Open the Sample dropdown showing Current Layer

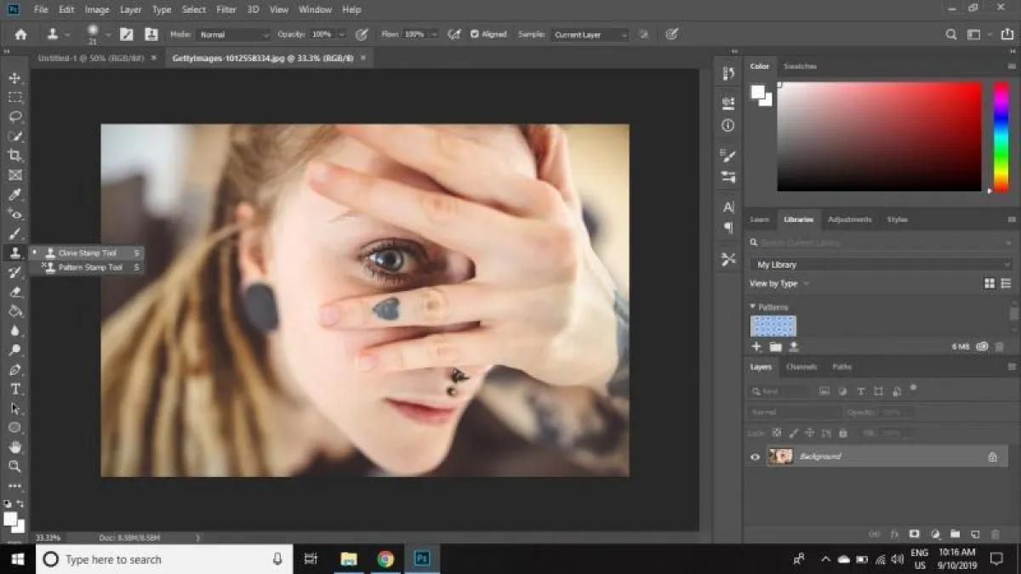(590, 35)
